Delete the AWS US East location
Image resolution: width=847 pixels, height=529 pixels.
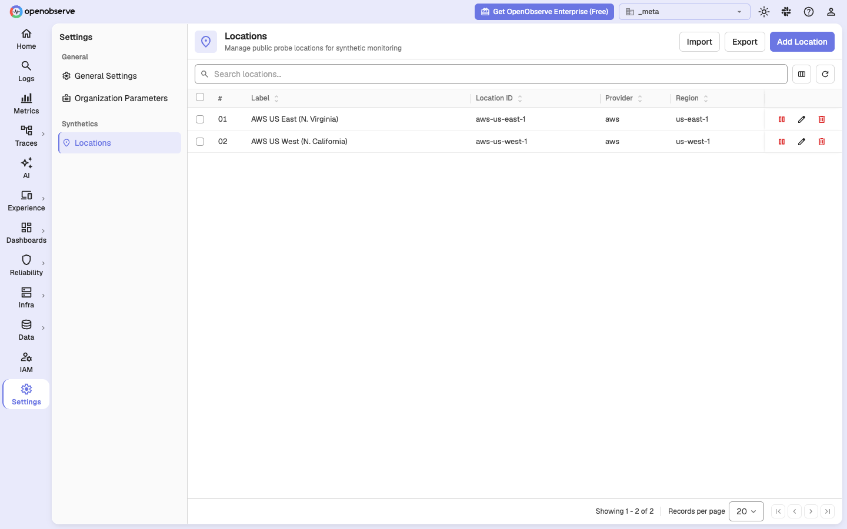822,119
